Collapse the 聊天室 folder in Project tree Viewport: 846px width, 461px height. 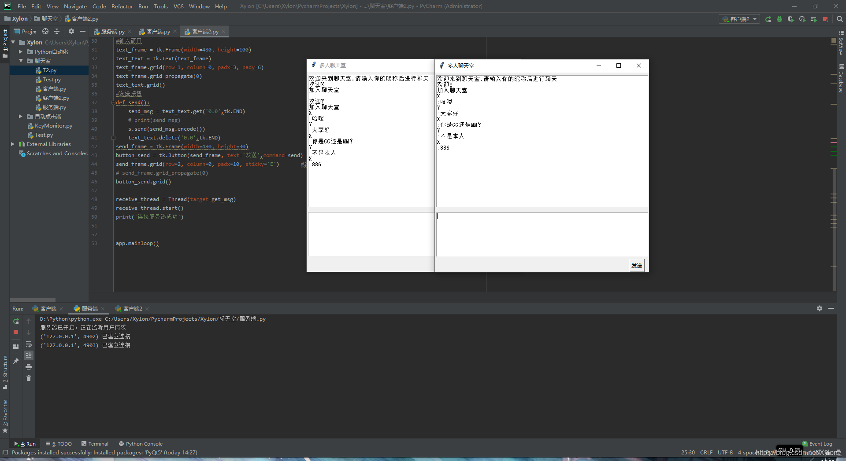point(20,61)
